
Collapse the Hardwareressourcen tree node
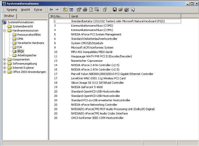tap(5, 30)
